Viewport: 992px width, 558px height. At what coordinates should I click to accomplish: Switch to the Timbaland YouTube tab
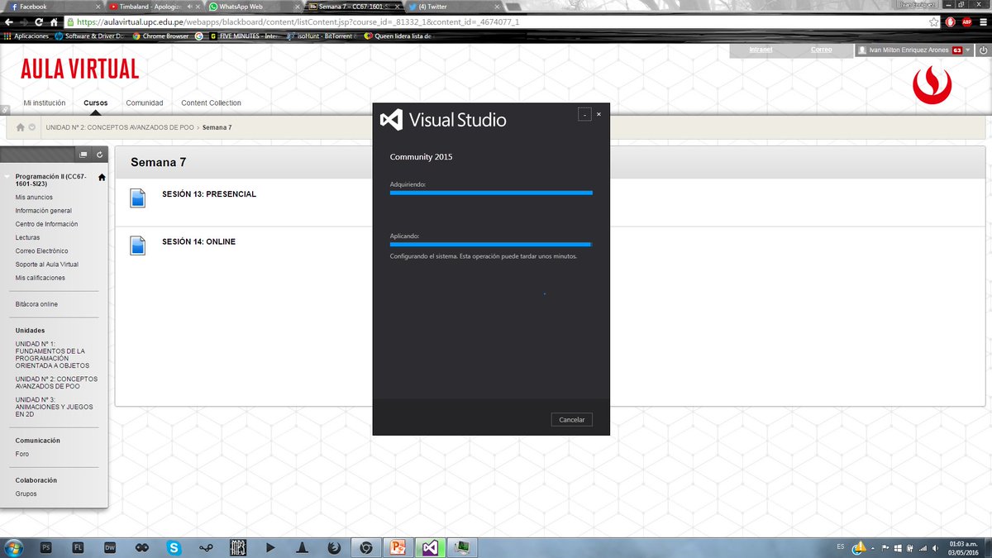154,7
